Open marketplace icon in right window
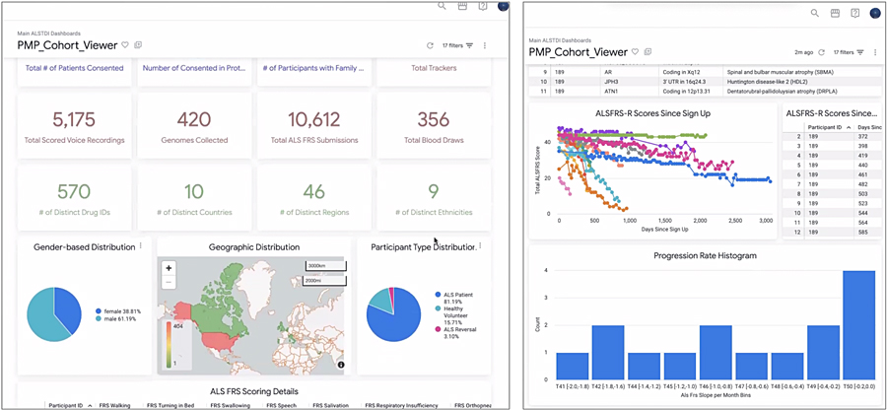The image size is (887, 410). (x=835, y=13)
